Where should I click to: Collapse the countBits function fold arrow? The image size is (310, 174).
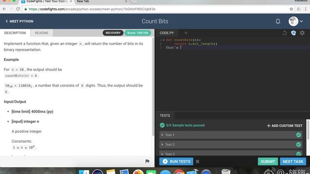coord(164,40)
